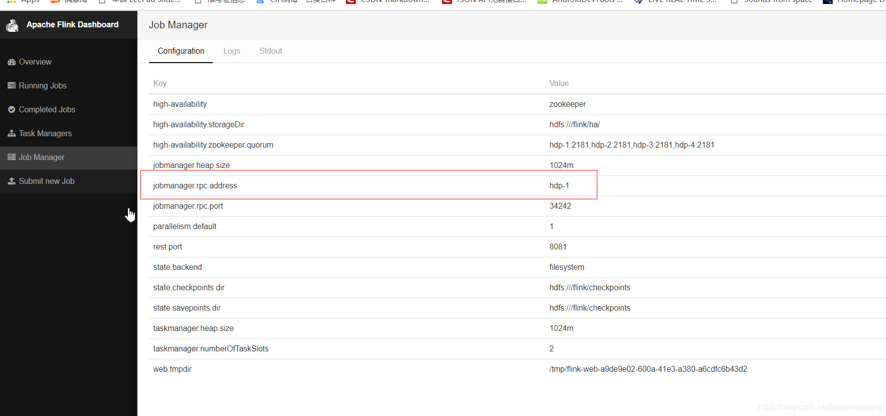Click state.savepoints.dir hdfs value

coord(590,308)
